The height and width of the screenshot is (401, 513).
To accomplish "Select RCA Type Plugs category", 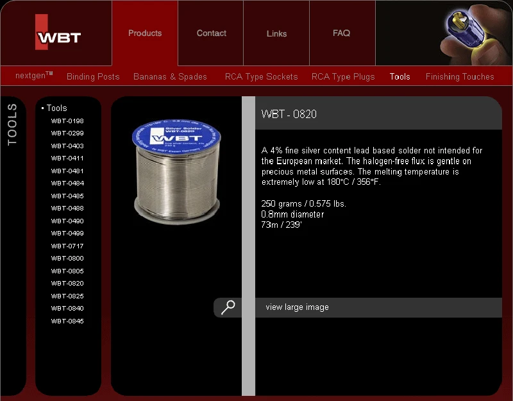I will 343,76.
